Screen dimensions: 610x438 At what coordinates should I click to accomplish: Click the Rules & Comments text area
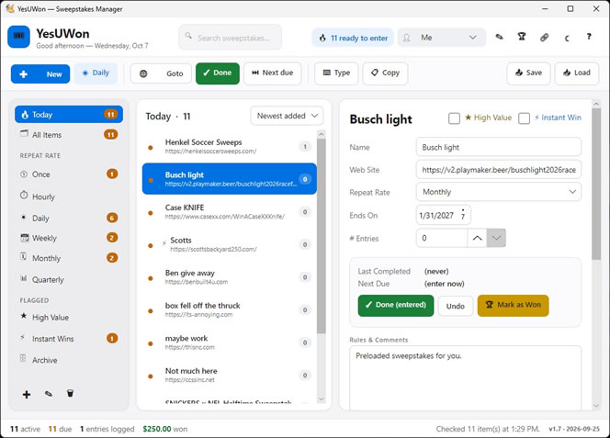click(x=465, y=377)
